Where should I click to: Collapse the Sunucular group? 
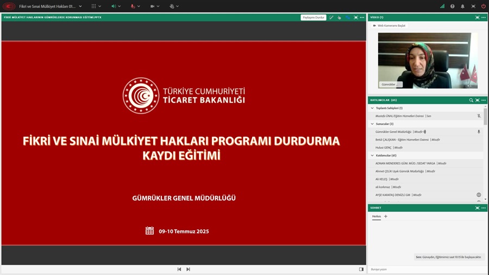[x=372, y=124]
